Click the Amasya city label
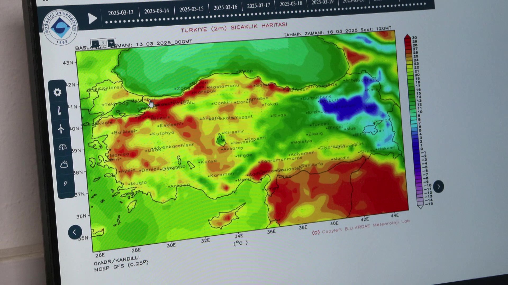The width and height of the screenshot is (508, 285). (257, 98)
